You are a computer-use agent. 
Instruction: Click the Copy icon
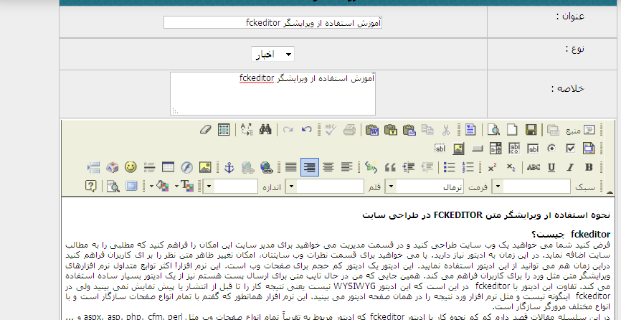(x=427, y=129)
